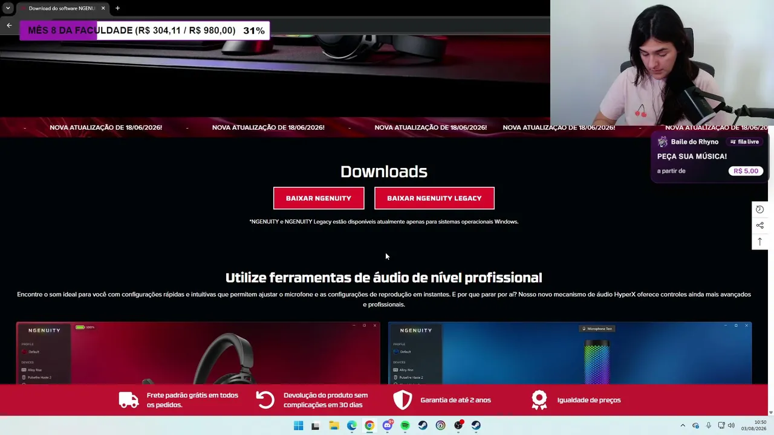Click the BAIXAR NGENUITY download button
Image resolution: width=774 pixels, height=435 pixels.
click(x=319, y=198)
